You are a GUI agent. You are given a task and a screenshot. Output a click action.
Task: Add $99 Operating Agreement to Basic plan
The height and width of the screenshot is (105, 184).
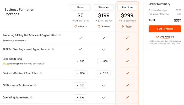80,97
